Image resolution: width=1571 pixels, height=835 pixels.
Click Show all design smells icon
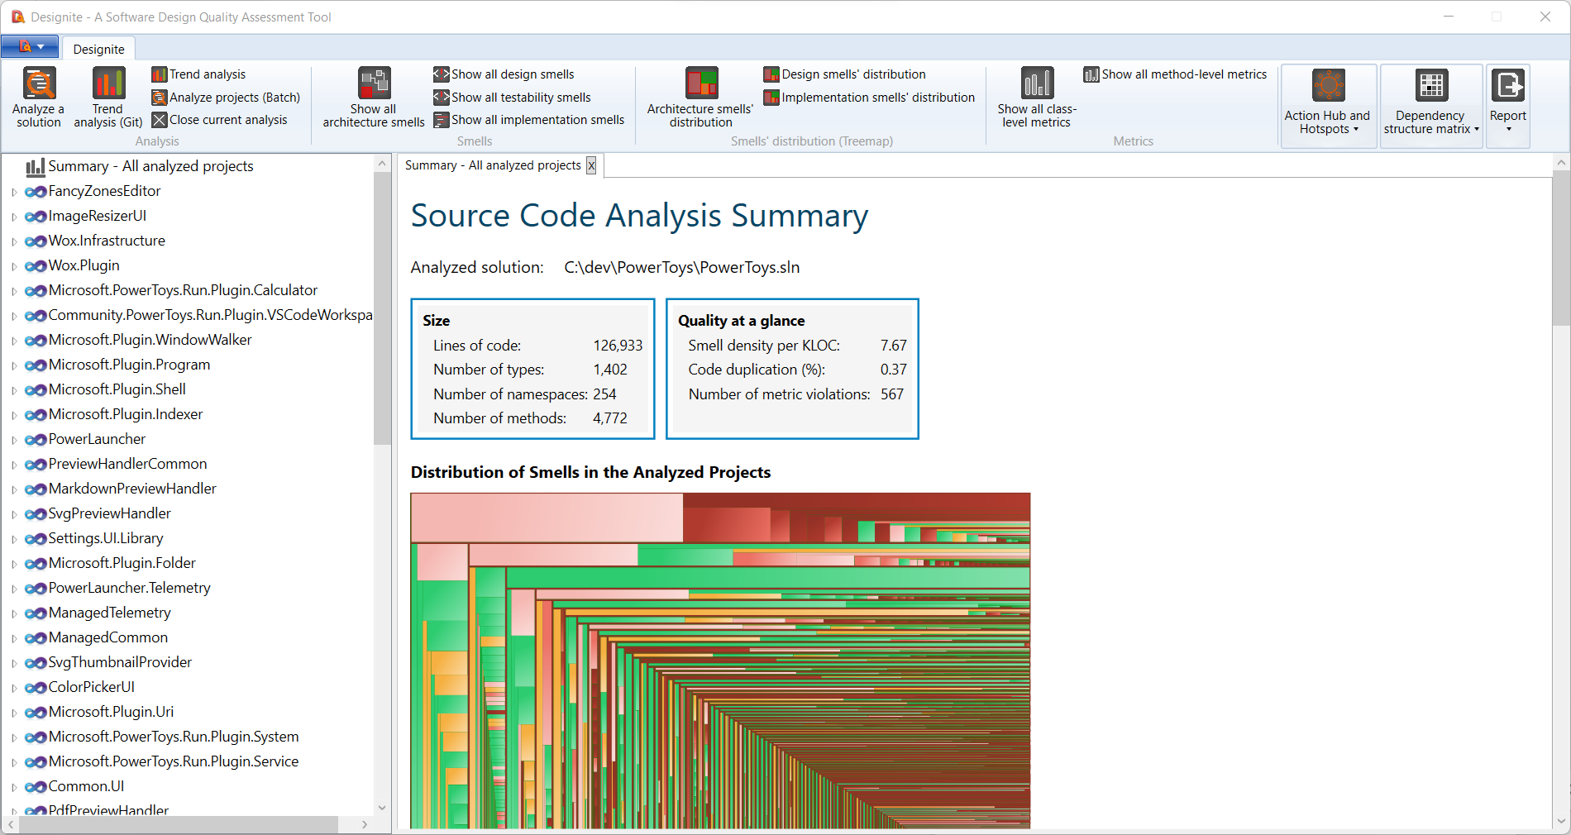[x=442, y=74]
